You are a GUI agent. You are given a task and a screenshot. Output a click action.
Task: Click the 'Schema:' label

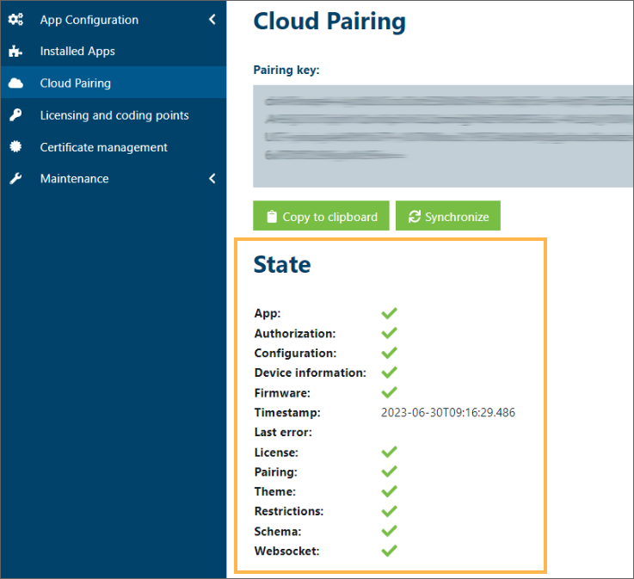tap(278, 531)
